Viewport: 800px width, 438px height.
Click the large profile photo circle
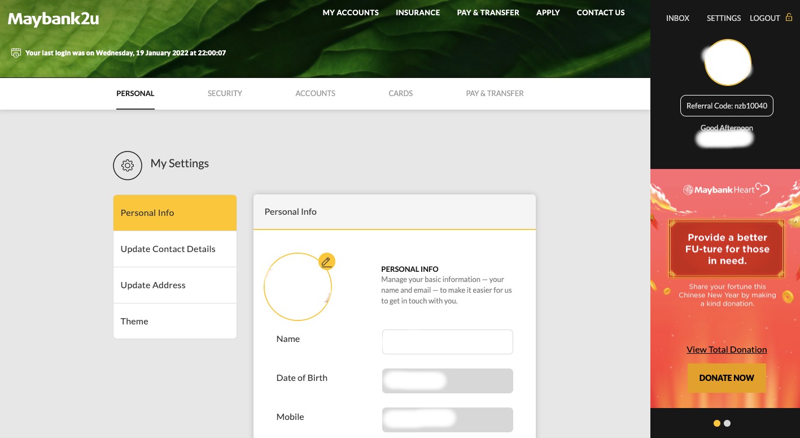tap(298, 287)
